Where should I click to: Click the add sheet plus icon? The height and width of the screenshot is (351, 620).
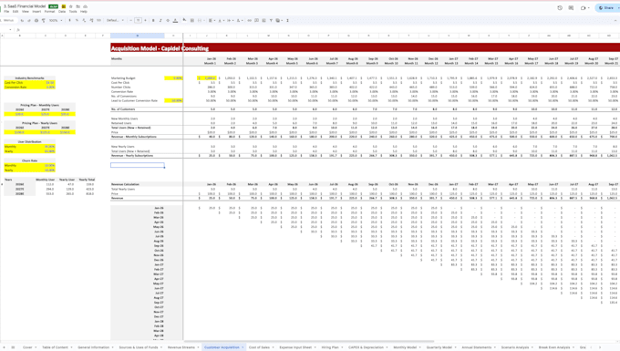point(4,347)
